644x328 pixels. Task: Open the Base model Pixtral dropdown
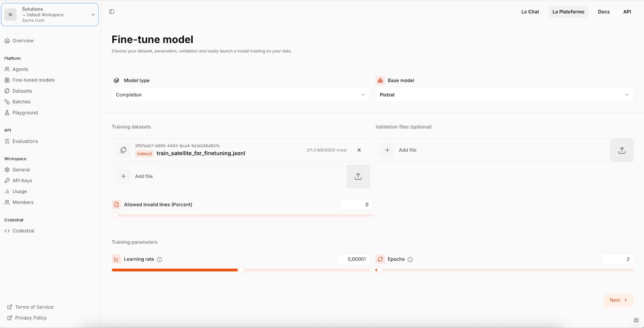(504, 95)
